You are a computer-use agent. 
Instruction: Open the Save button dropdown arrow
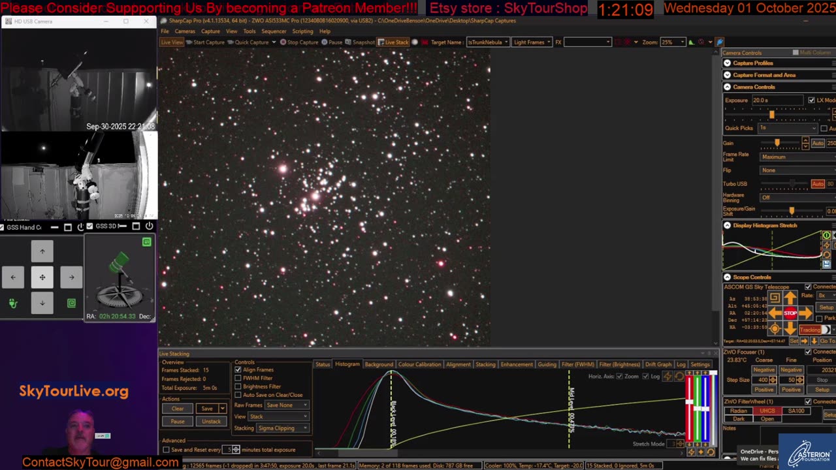point(222,409)
